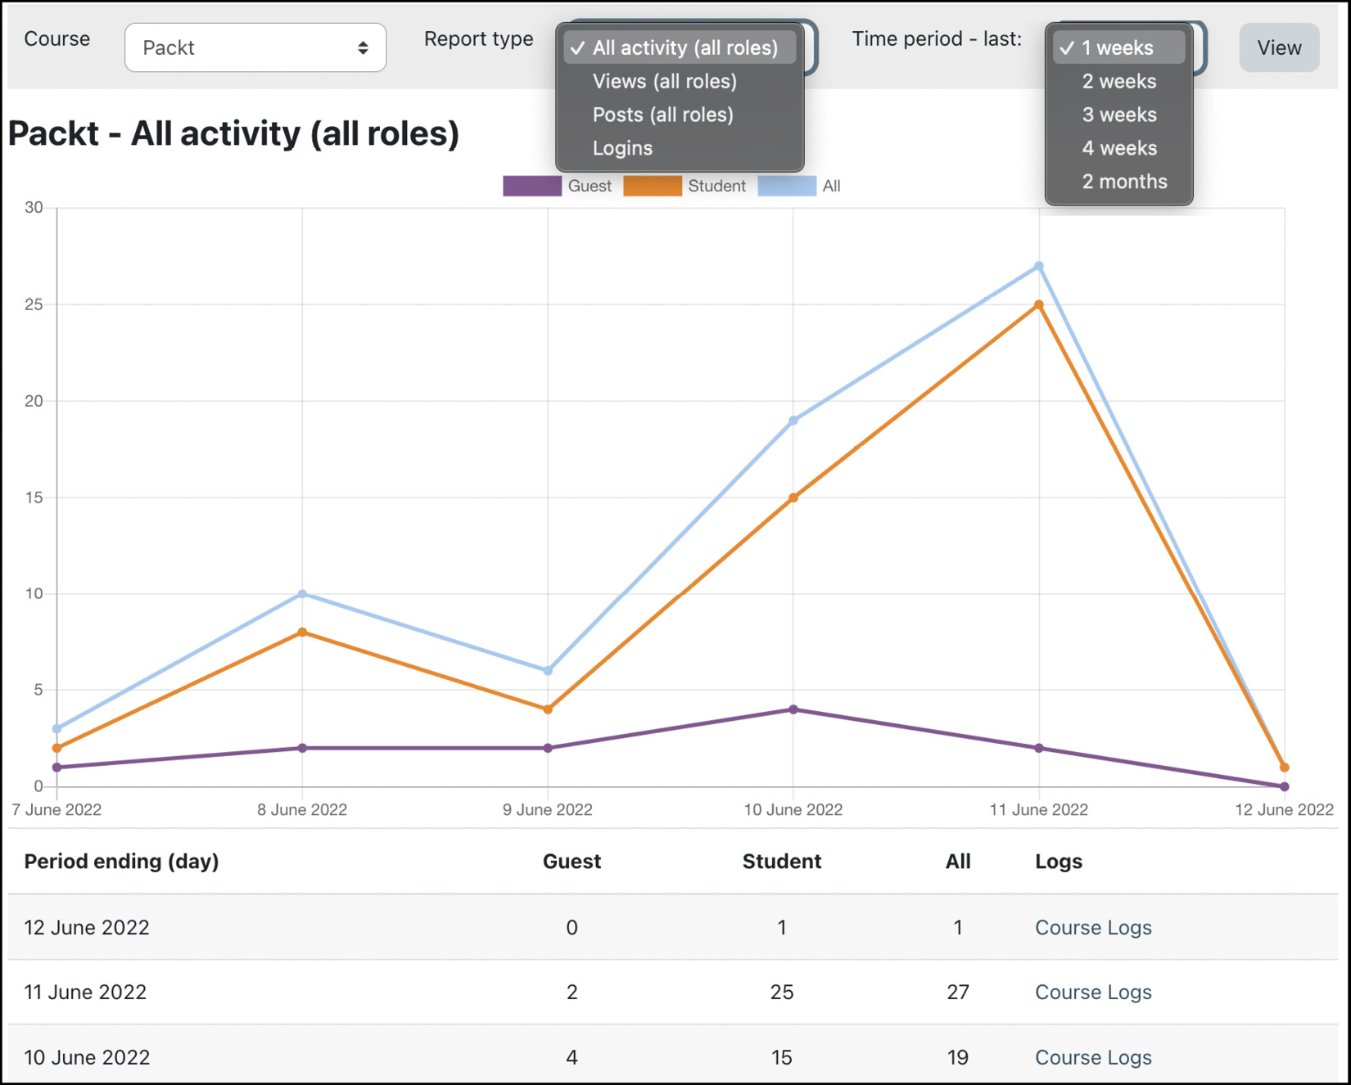Pick 4 weeks time period
This screenshot has height=1085, width=1351.
(x=1118, y=148)
